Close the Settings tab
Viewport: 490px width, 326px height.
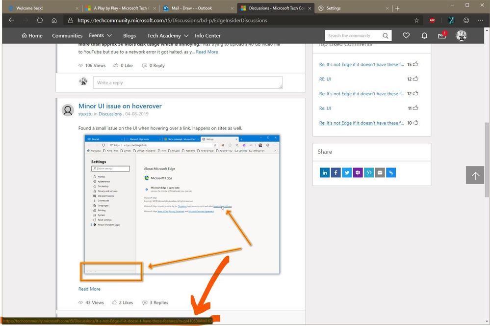pyautogui.click(x=387, y=8)
